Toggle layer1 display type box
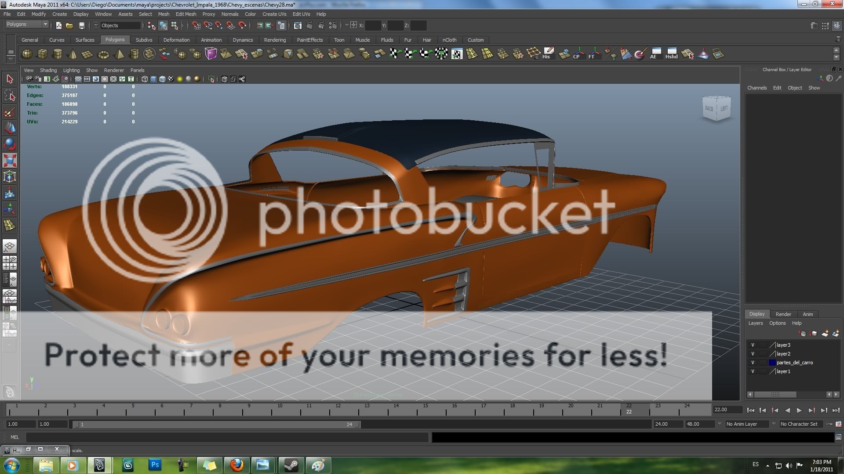 (763, 371)
